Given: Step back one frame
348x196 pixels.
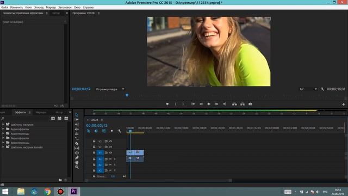Looking at the screenshot, I should (x=201, y=104).
